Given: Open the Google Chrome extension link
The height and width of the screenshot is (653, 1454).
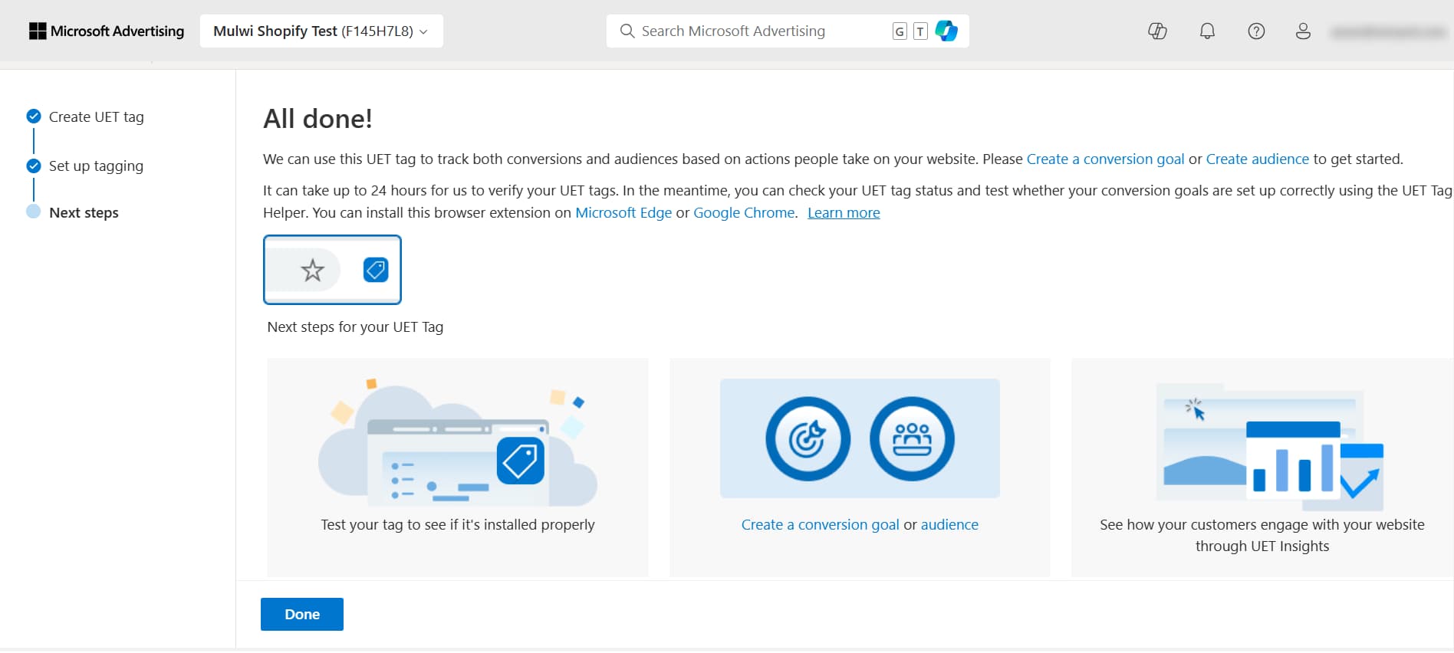Looking at the screenshot, I should coord(744,212).
